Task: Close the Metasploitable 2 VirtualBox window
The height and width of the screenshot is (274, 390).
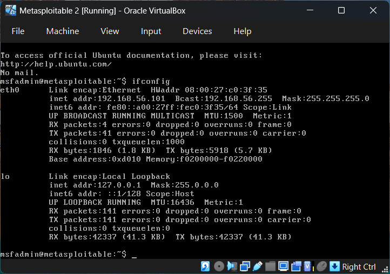Action: pyautogui.click(x=373, y=10)
